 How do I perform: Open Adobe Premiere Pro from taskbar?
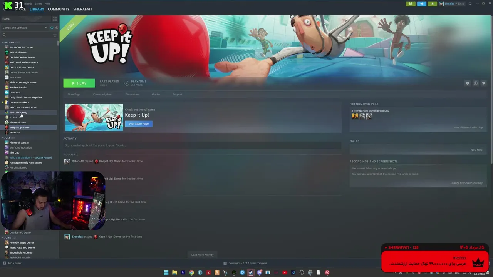[183, 272]
